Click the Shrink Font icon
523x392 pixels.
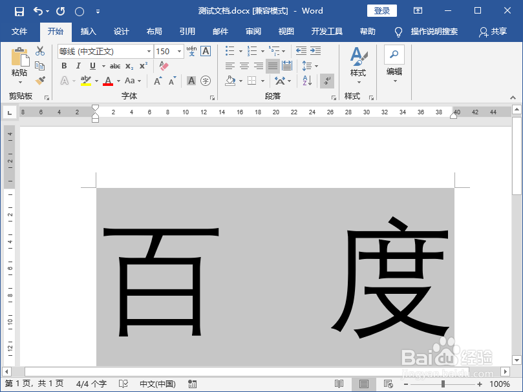click(172, 80)
